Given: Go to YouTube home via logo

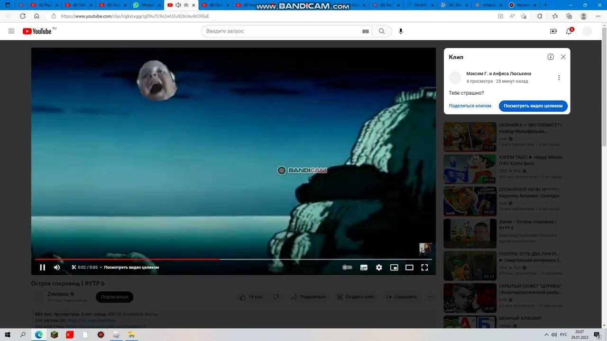Looking at the screenshot, I should [37, 31].
